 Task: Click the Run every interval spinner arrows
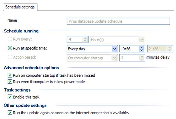tap(85, 39)
